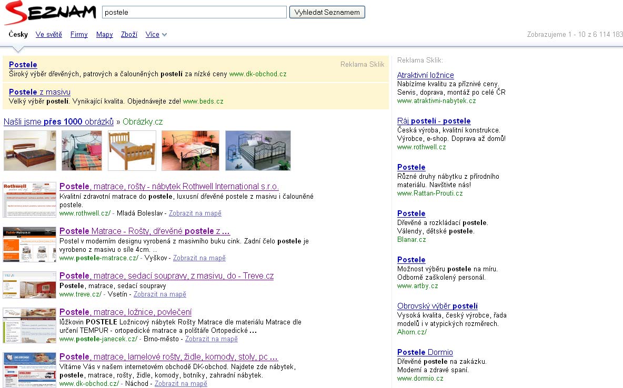Viewport: 623px width, 388px height.
Task: Select the Česky tab
Action: tap(18, 35)
